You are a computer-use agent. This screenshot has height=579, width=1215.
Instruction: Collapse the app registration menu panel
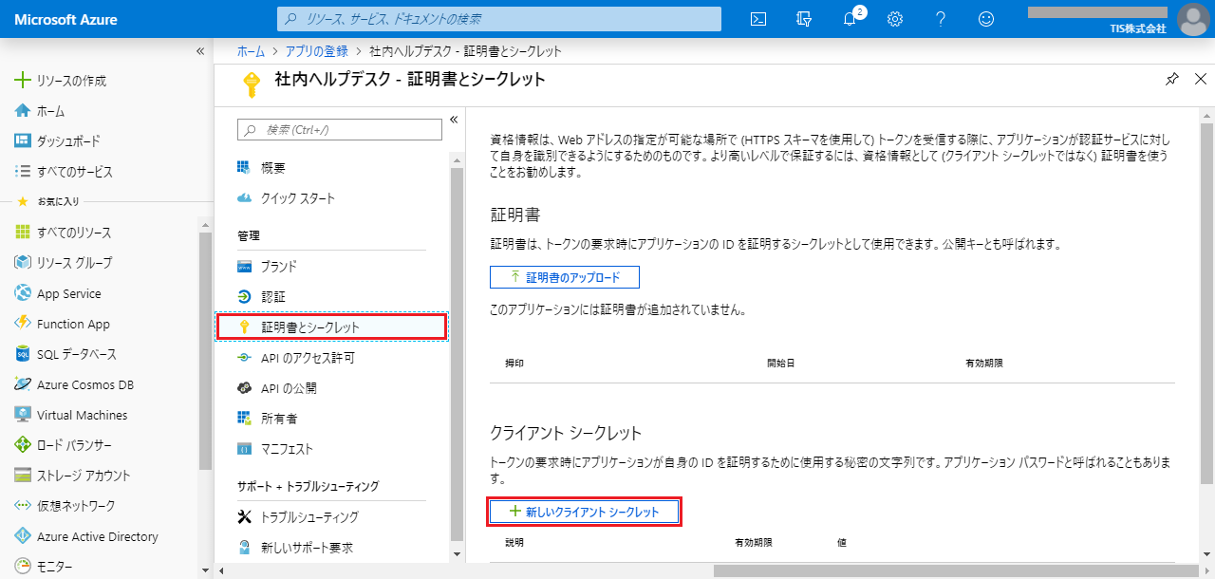tap(454, 120)
